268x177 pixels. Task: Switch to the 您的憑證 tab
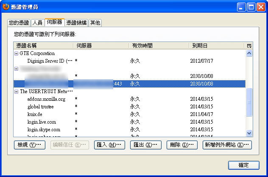[x=19, y=23]
